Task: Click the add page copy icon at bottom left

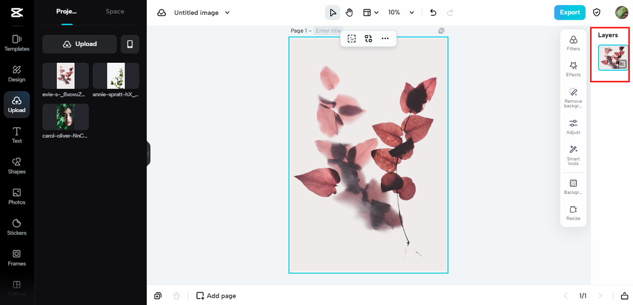Action: [158, 296]
